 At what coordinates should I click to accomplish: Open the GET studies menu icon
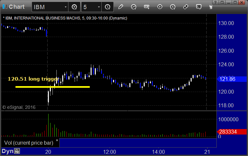tap(147, 7)
